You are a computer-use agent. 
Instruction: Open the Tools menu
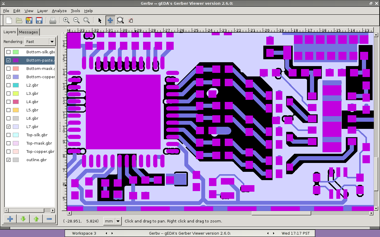point(75,11)
